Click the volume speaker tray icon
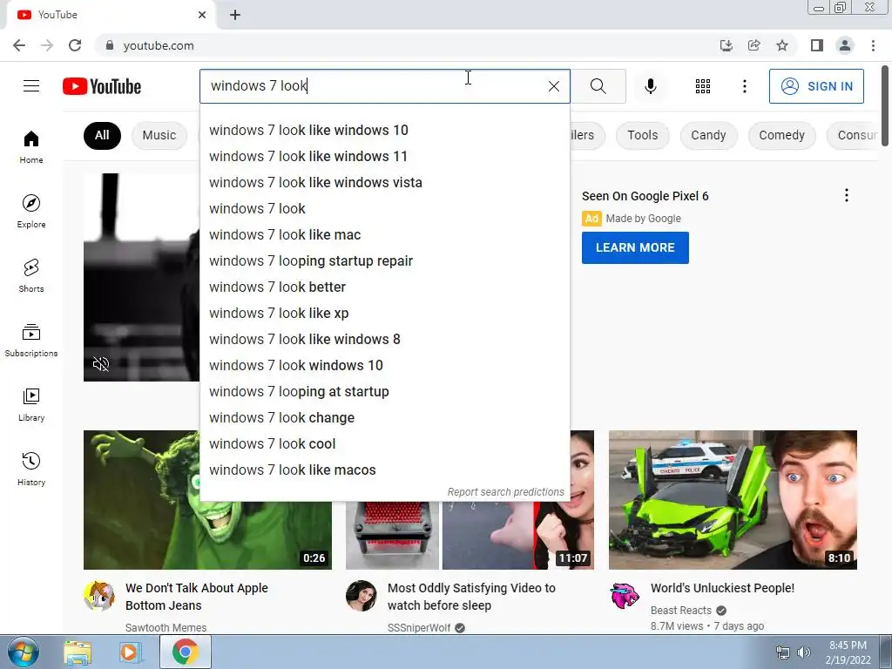The height and width of the screenshot is (669, 892). coord(804,652)
